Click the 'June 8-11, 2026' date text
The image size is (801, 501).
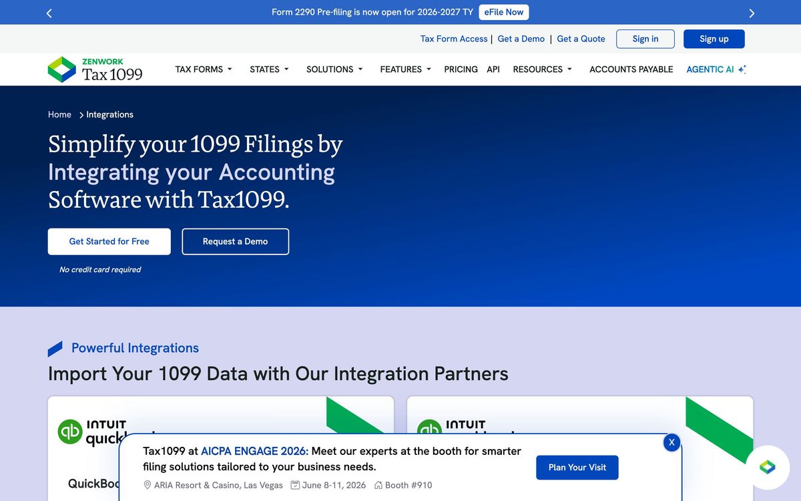click(x=334, y=485)
